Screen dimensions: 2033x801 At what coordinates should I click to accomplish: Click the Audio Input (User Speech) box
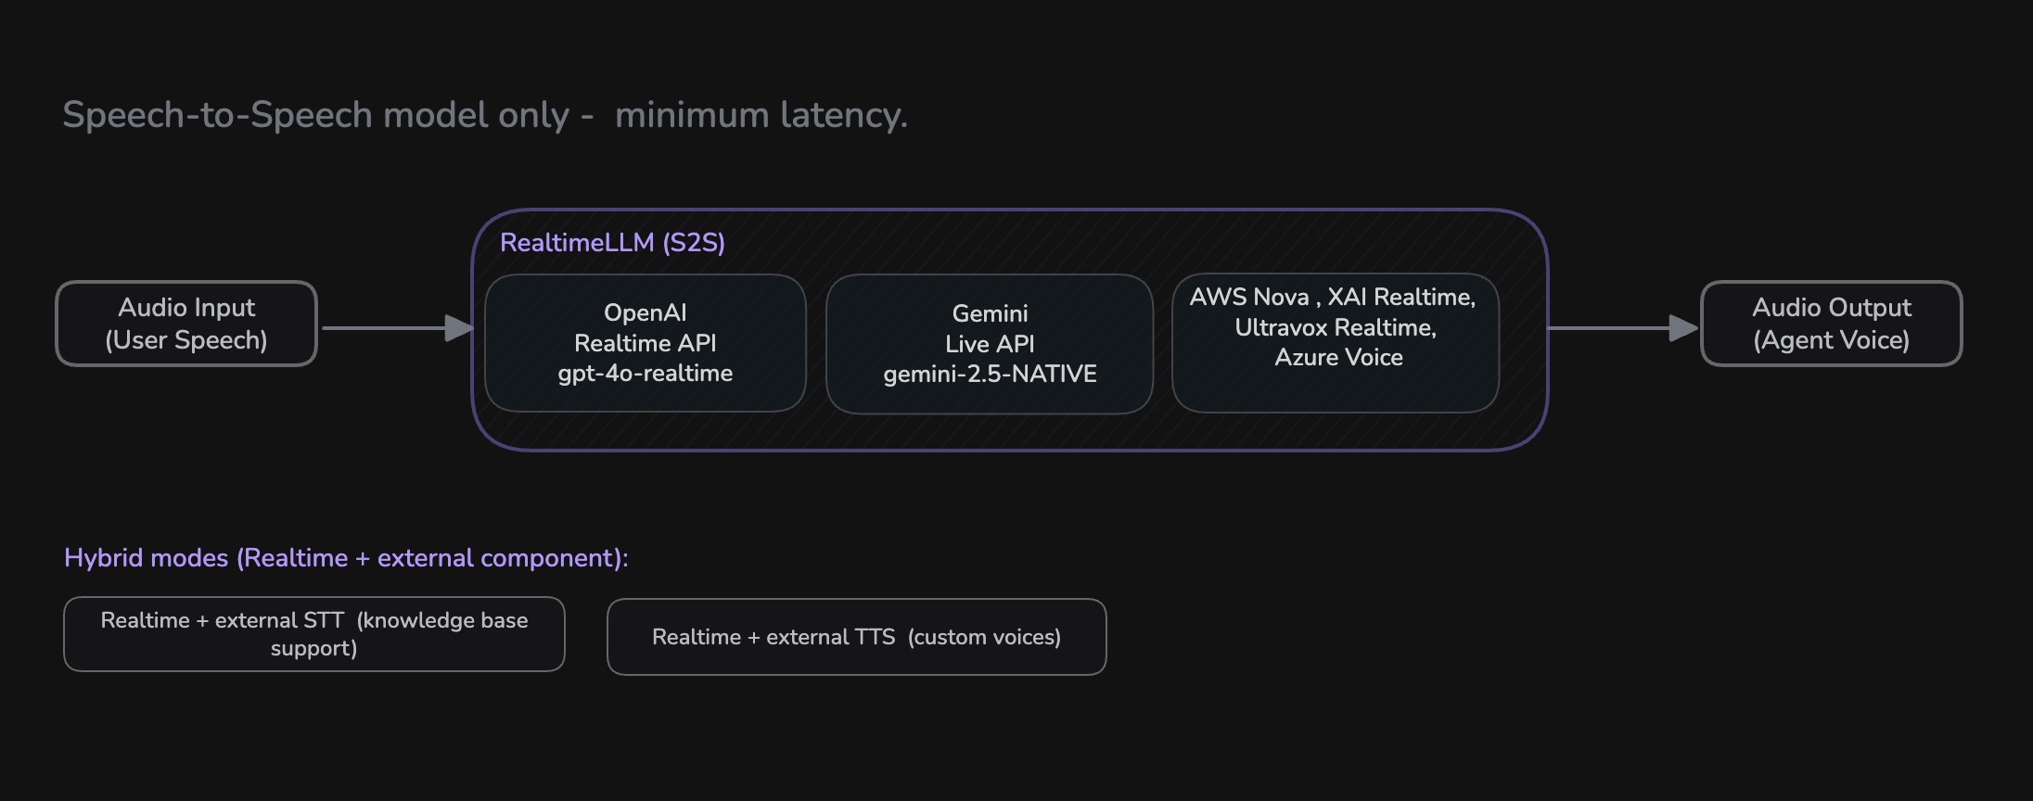[186, 324]
